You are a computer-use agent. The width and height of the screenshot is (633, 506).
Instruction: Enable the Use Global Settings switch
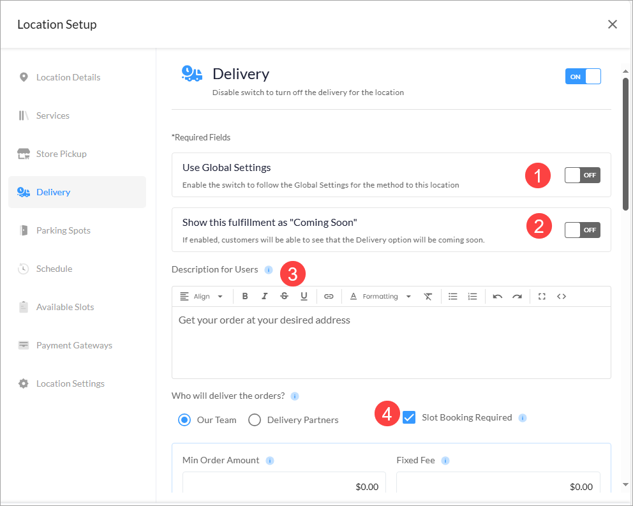(x=583, y=175)
